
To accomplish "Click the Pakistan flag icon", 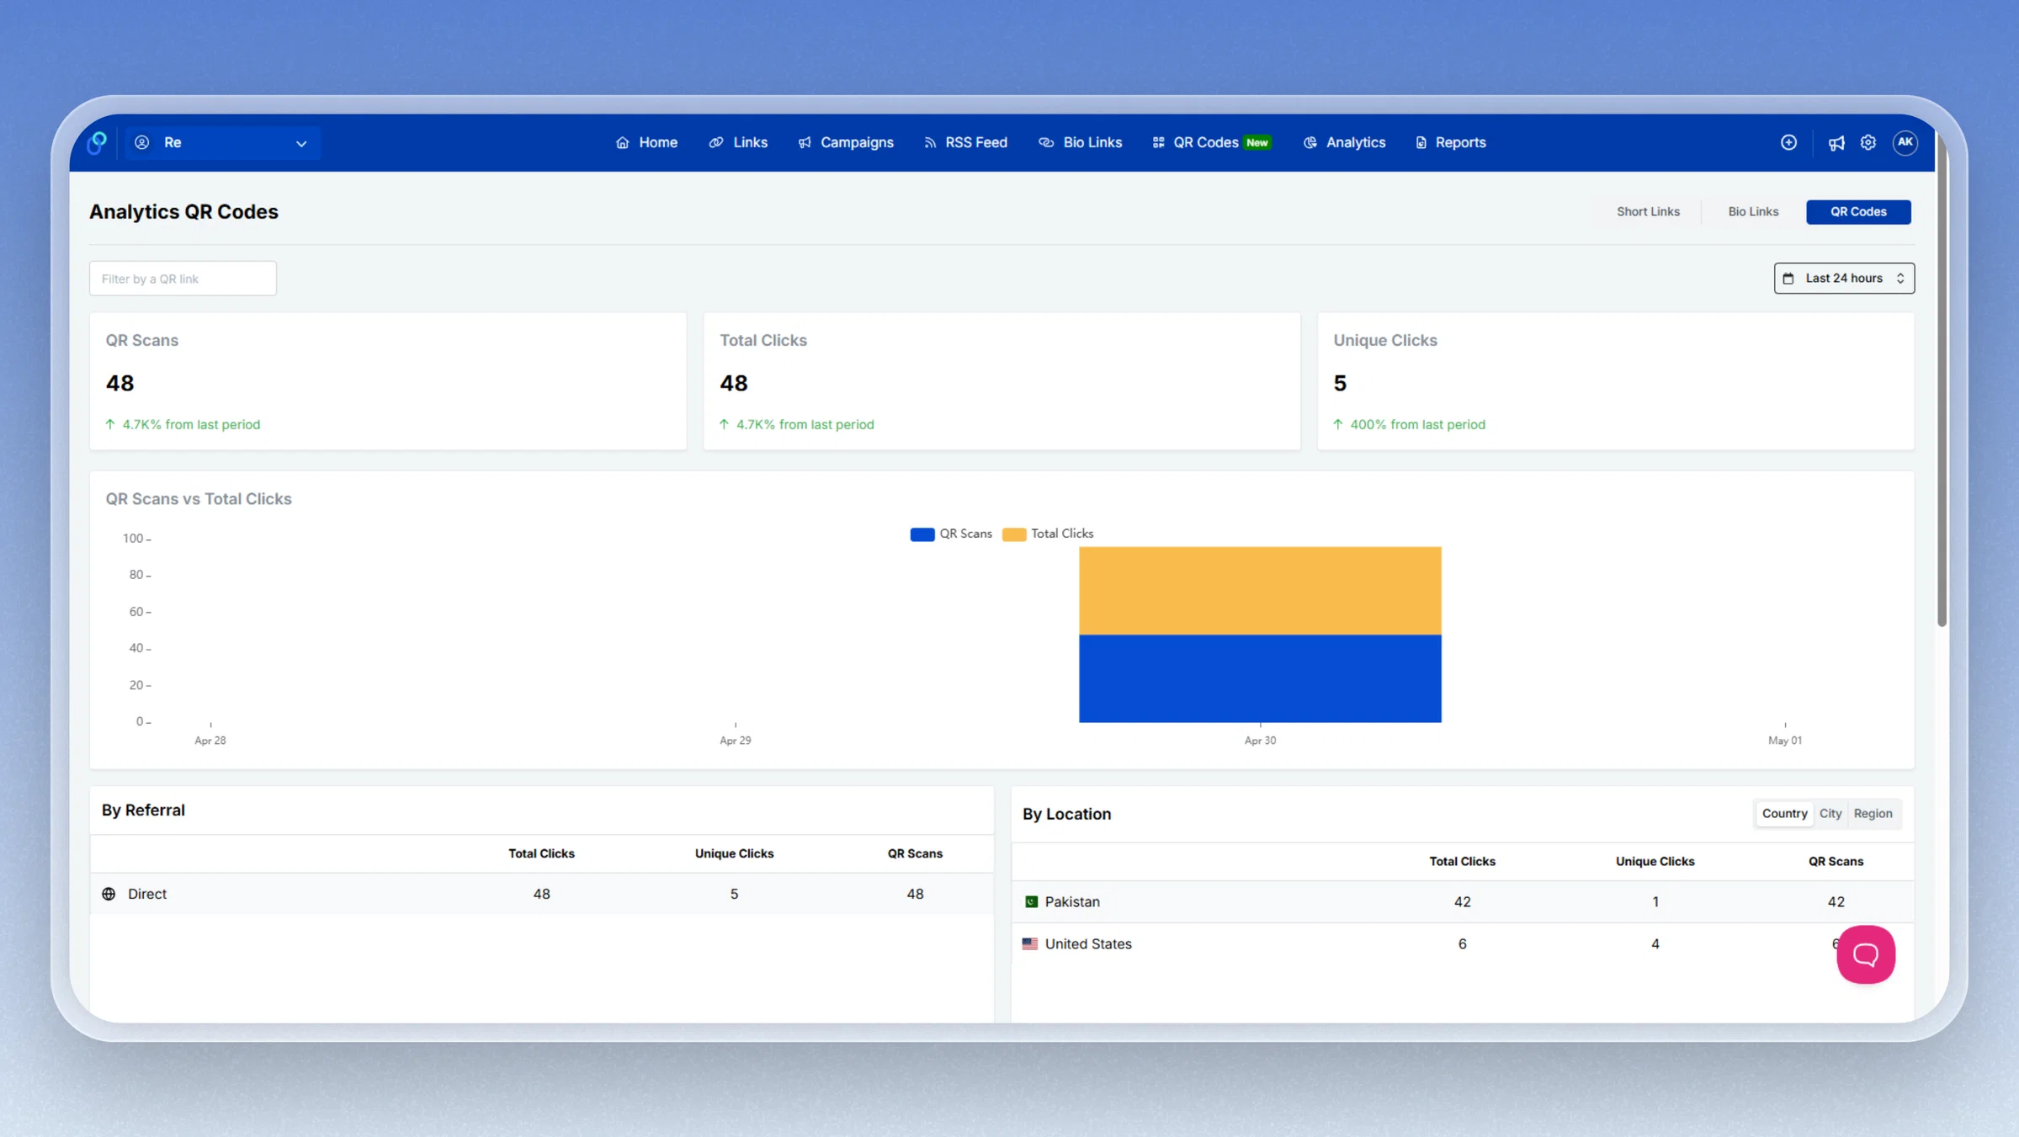I will coord(1031,901).
